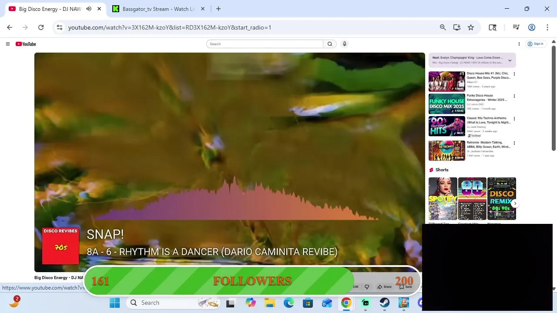Start voice search with microphone icon
Viewport: 557px width, 313px height.
345,44
